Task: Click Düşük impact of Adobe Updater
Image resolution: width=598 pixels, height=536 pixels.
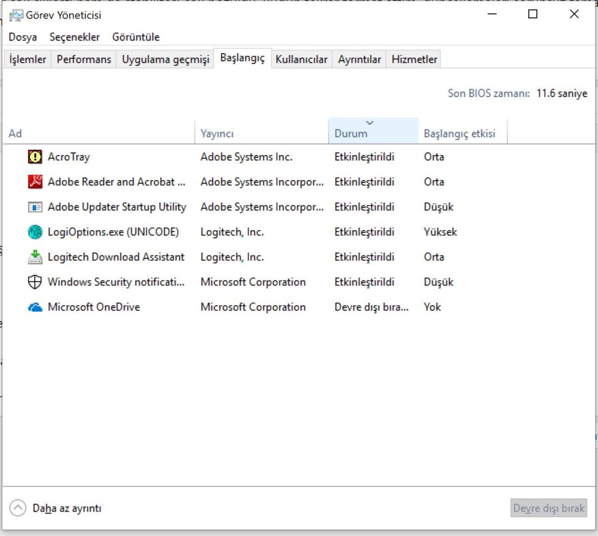Action: coord(439,207)
